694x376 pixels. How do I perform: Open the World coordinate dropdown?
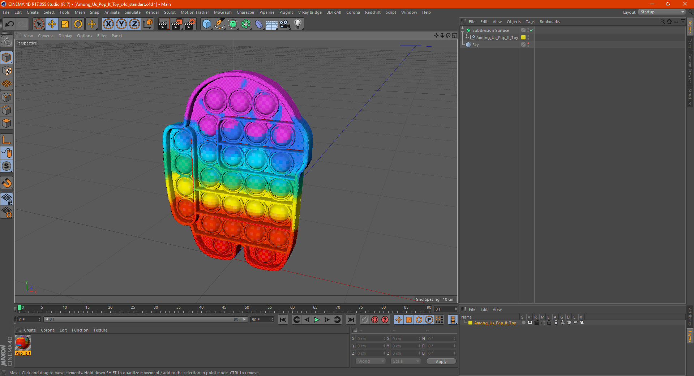(x=370, y=361)
